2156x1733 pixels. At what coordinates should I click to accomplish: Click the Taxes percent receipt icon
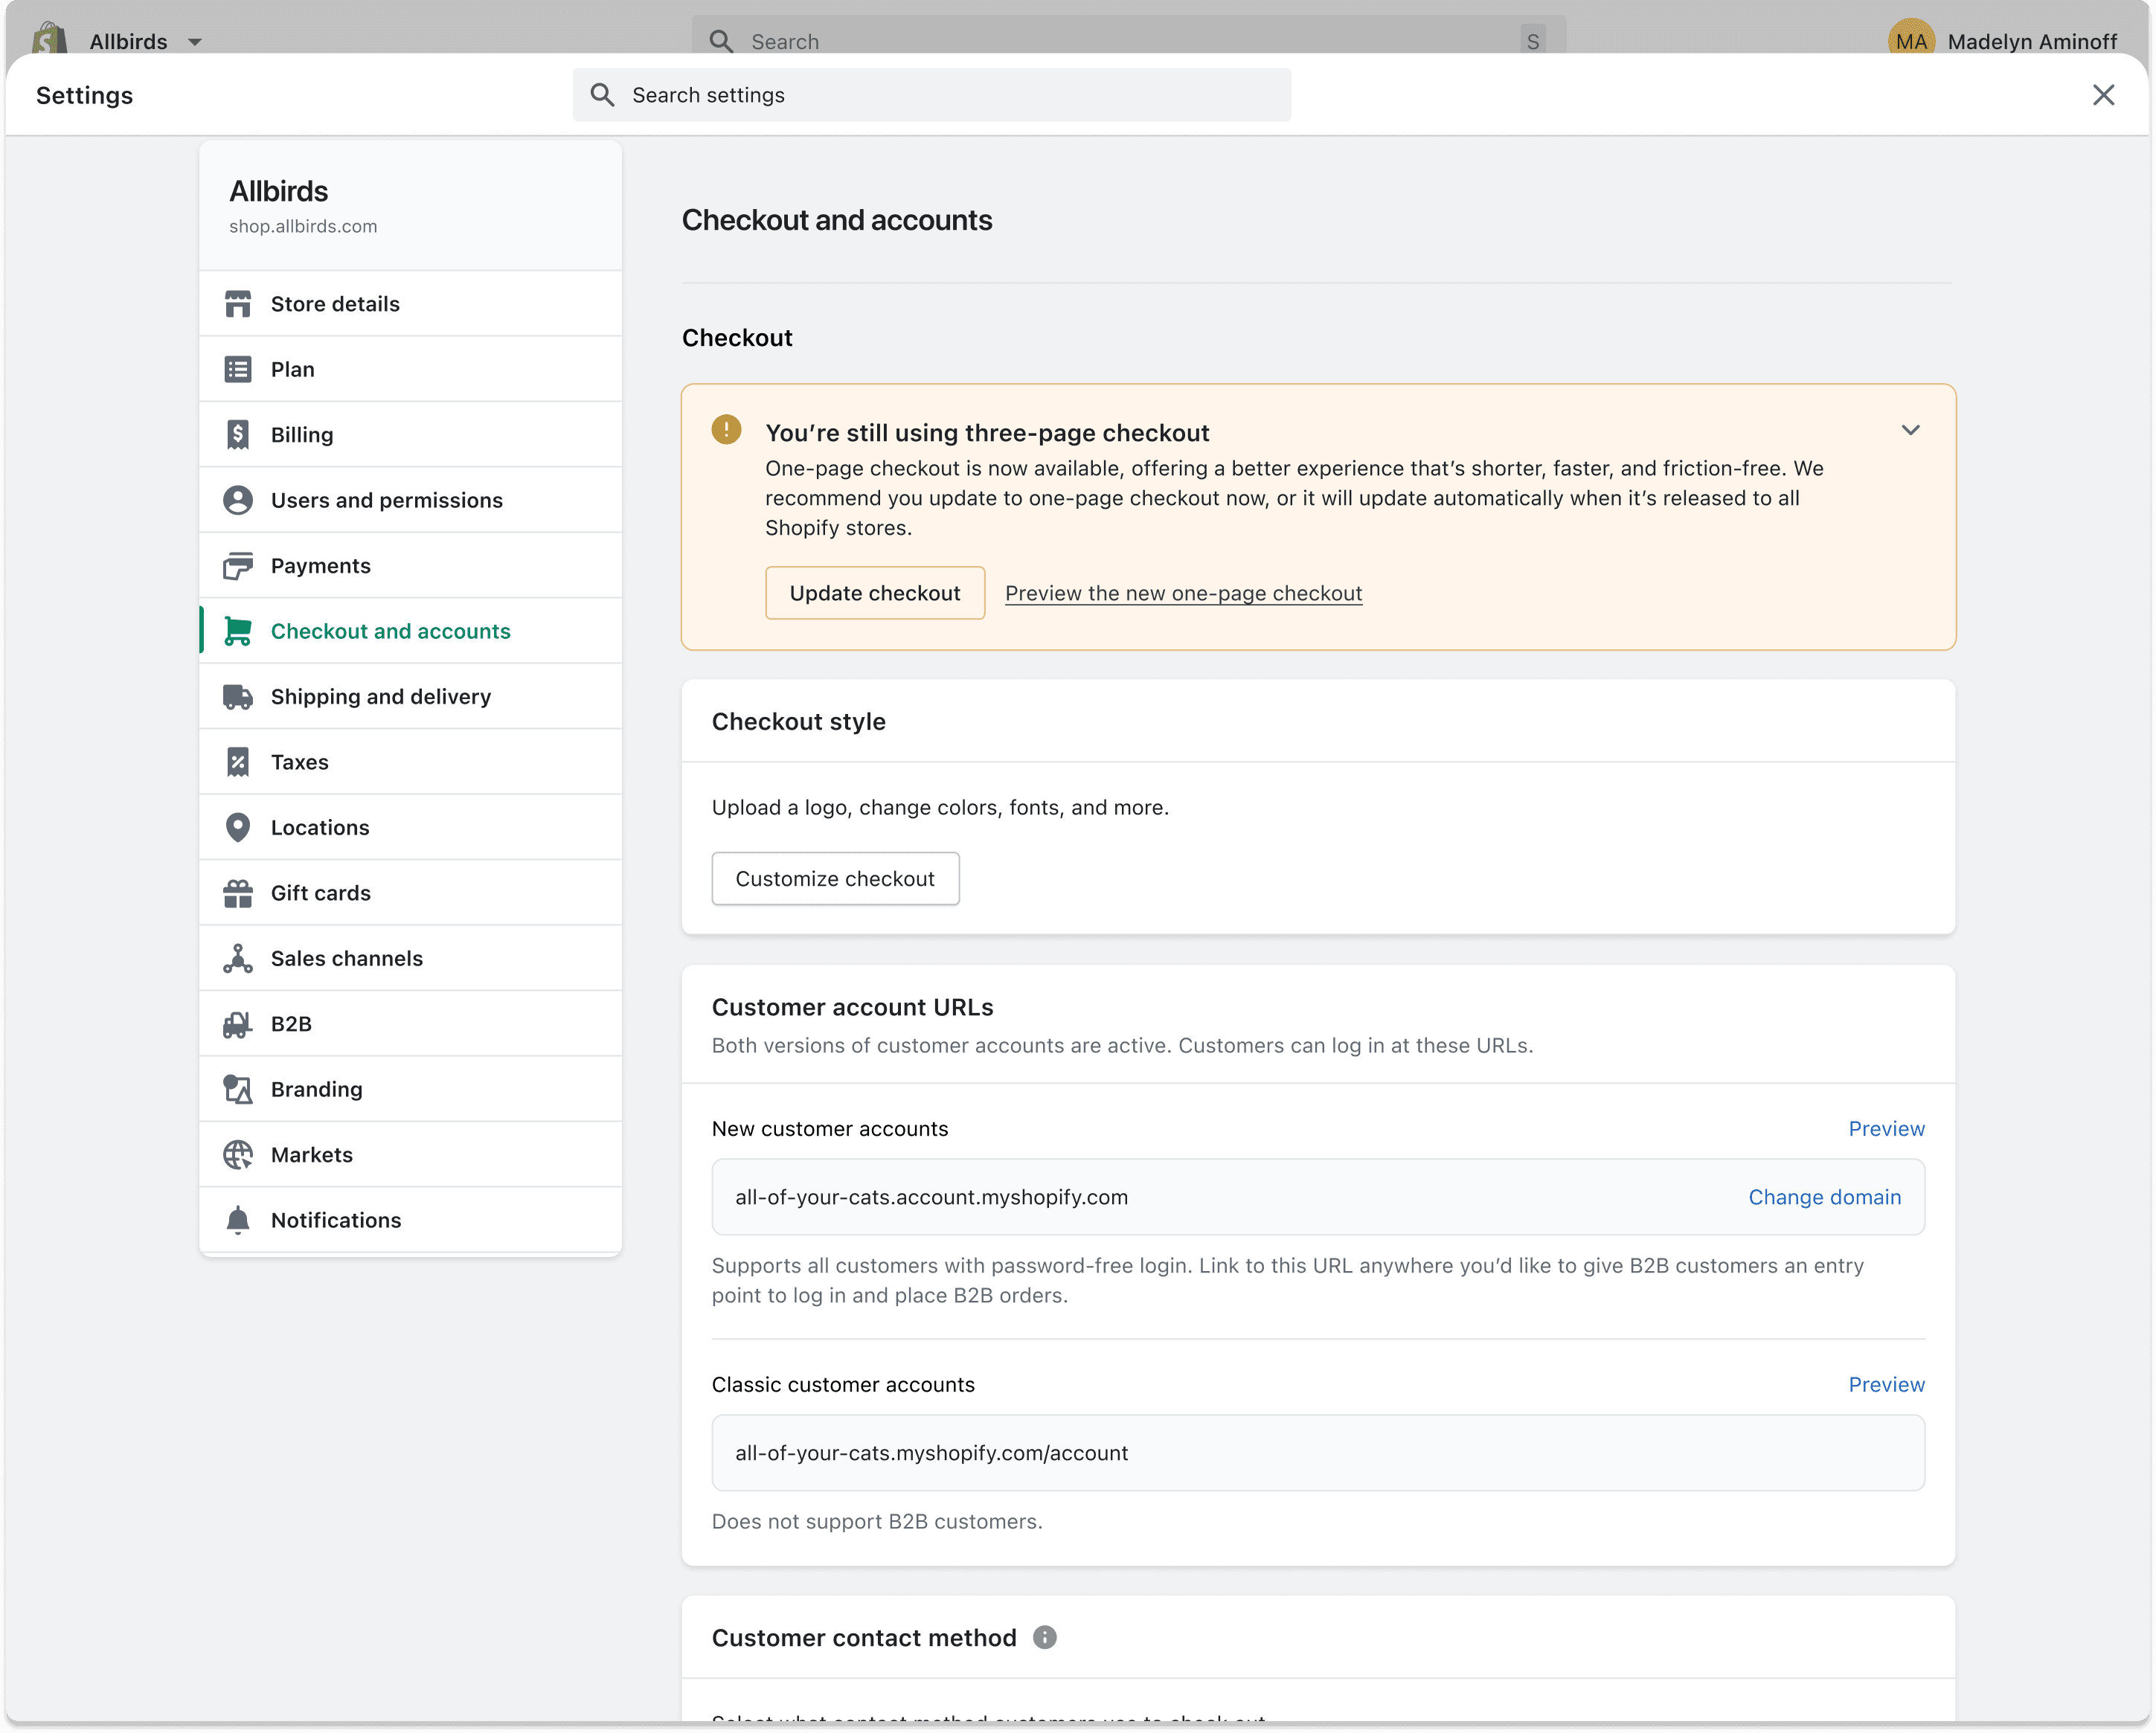click(x=238, y=762)
